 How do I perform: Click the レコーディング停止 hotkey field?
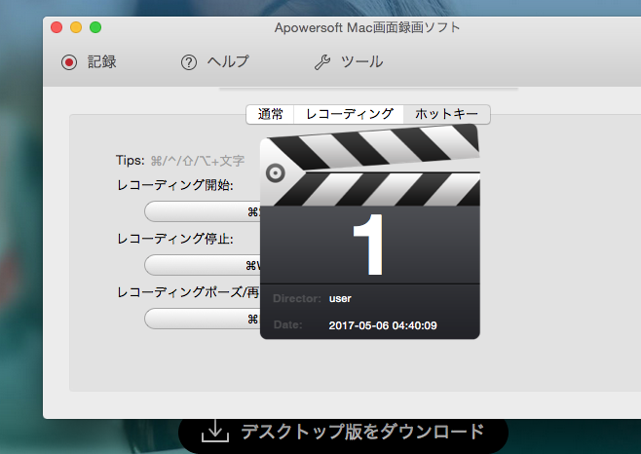(x=203, y=265)
